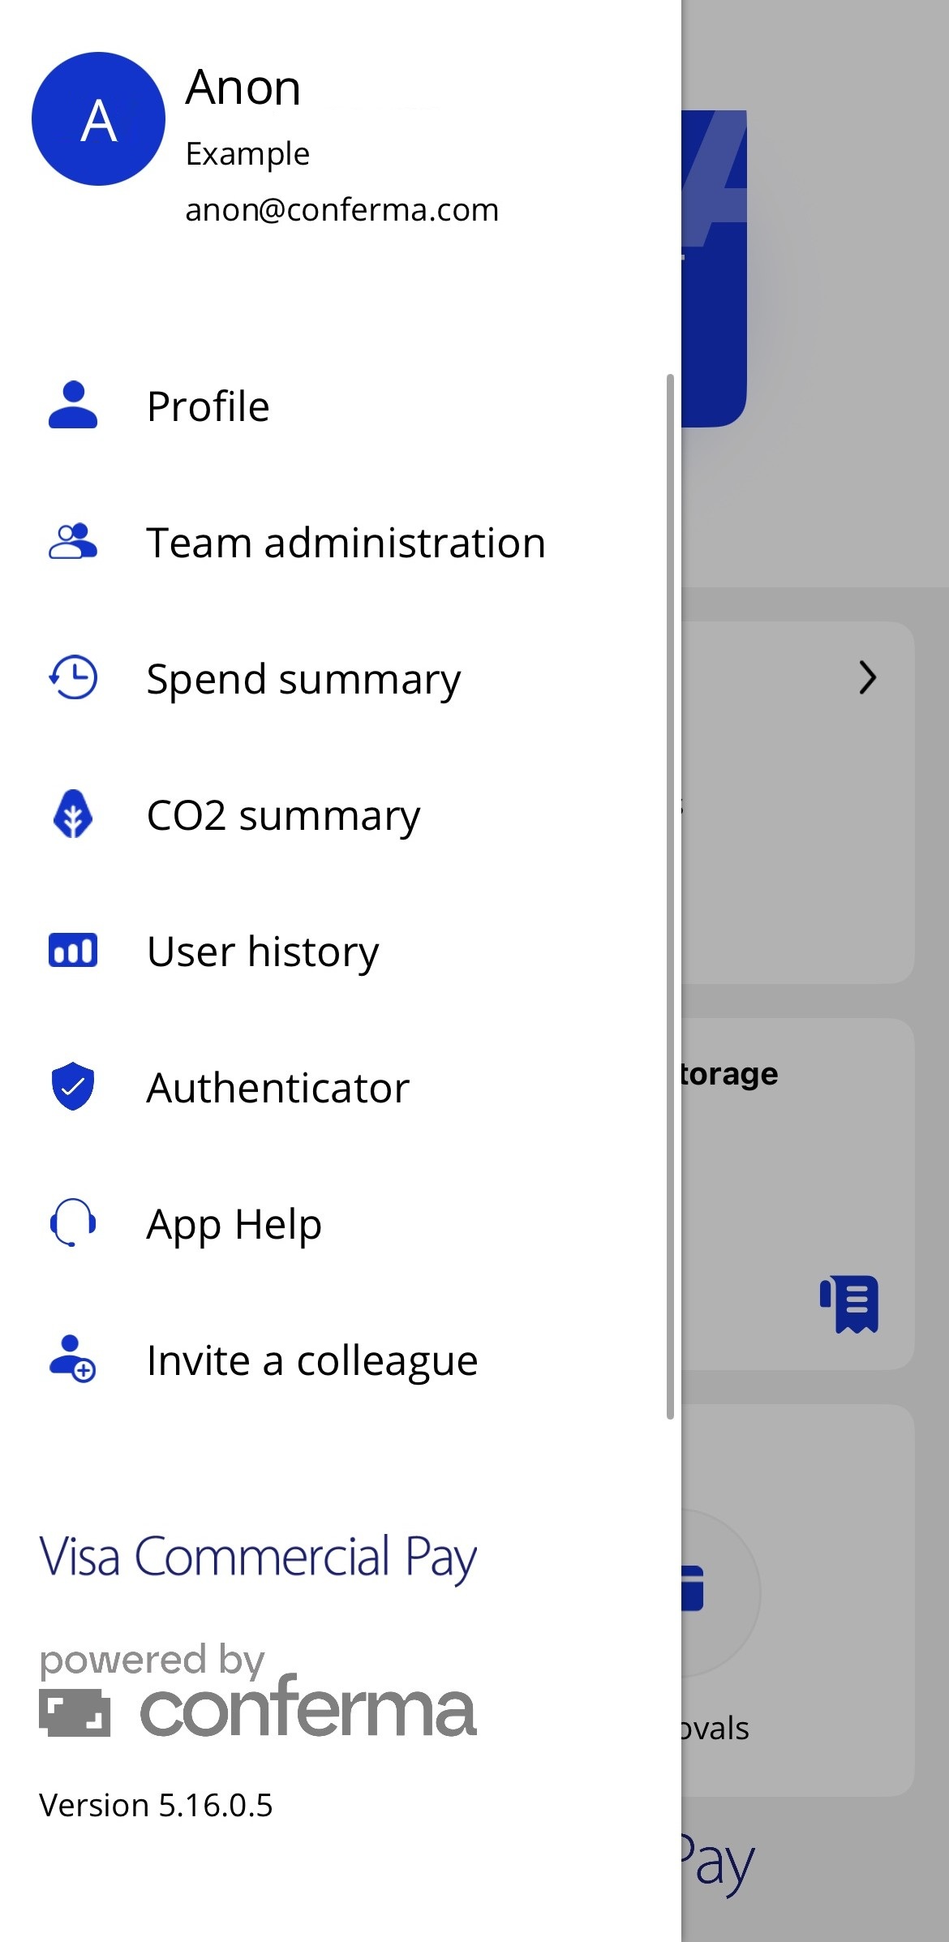The width and height of the screenshot is (949, 1942).
Task: Click the Authenticator shield icon
Action: pos(73,1086)
